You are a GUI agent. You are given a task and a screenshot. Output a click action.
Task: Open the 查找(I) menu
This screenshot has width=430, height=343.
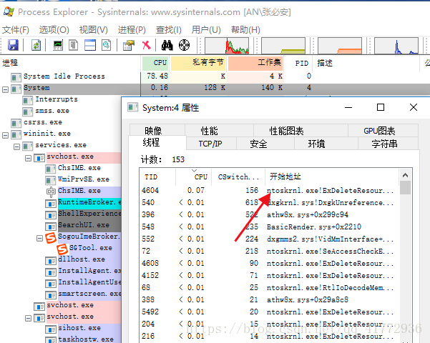point(169,29)
